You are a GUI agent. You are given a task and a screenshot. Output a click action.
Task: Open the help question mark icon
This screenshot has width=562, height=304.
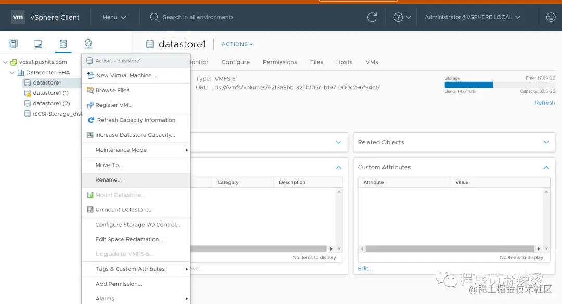(x=398, y=17)
